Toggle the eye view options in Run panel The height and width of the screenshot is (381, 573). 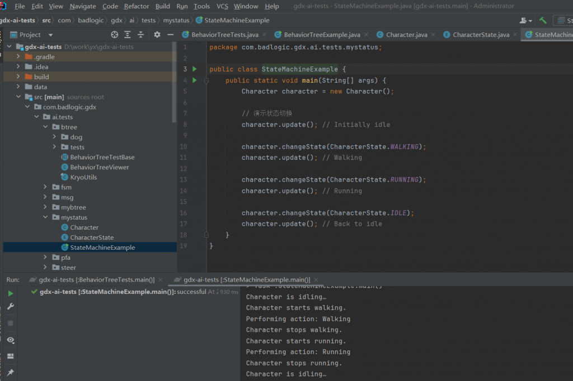pyautogui.click(x=11, y=340)
